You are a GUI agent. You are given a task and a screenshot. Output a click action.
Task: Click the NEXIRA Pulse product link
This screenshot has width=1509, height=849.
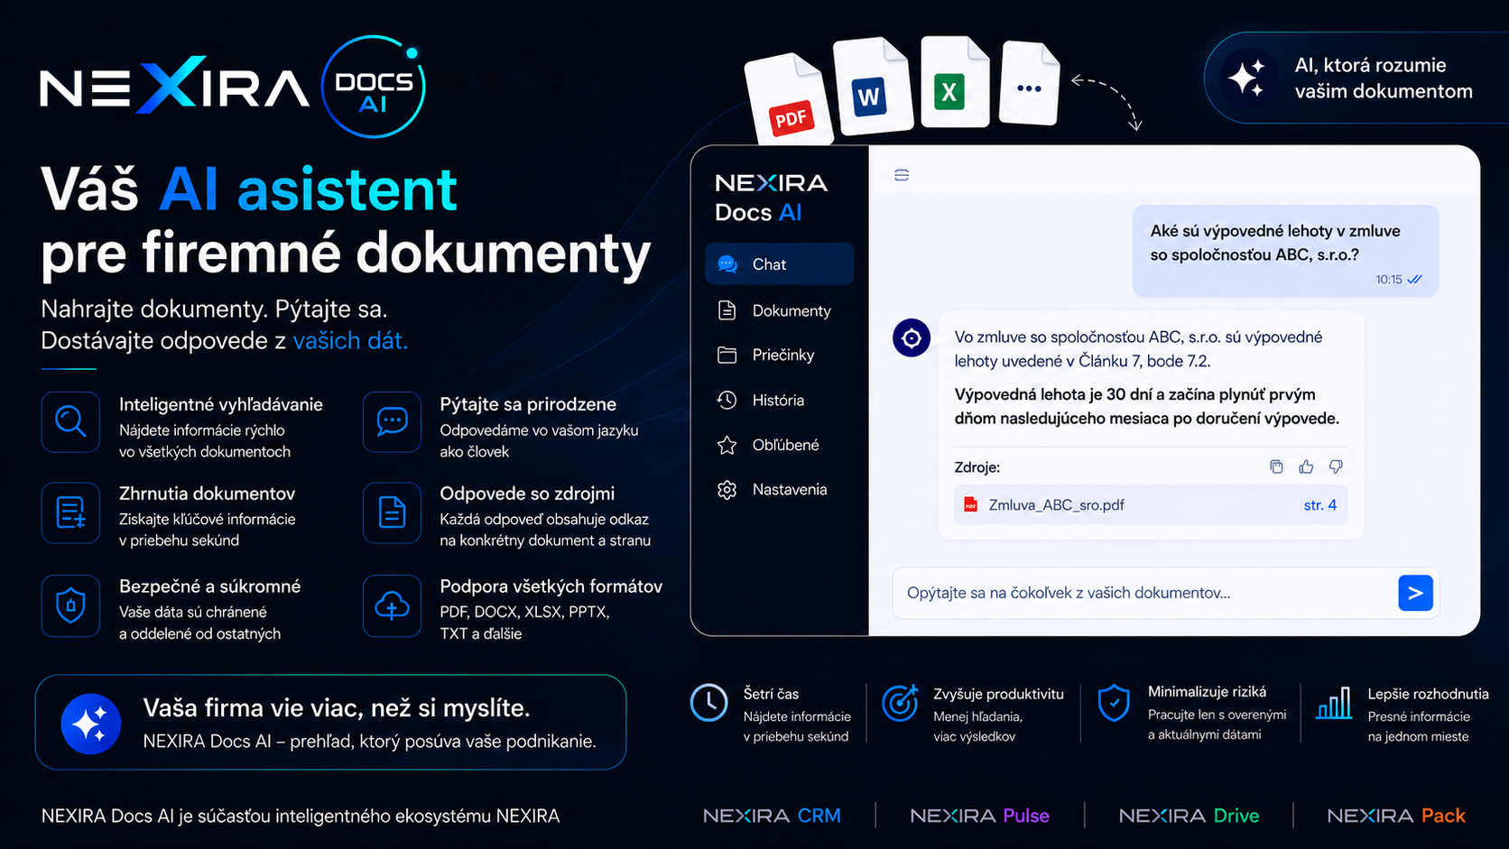[x=980, y=816]
